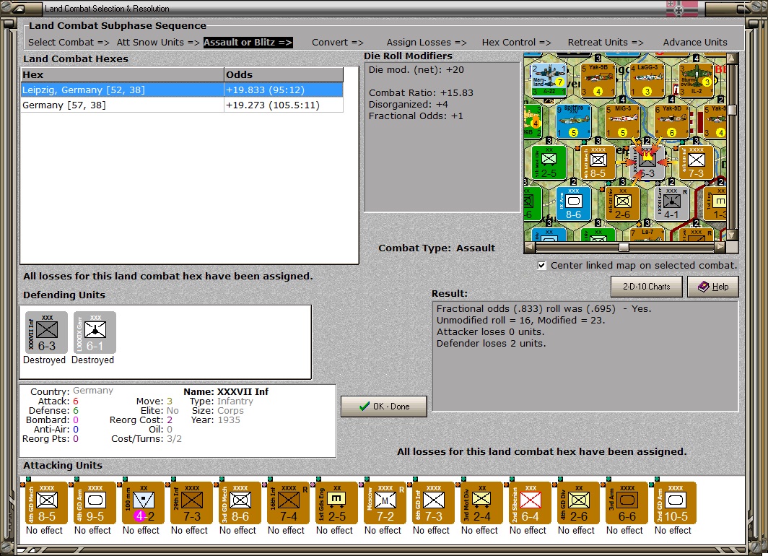
Task: Click the 4th GD Mech 8-5 attacking unit
Action: 46,503
